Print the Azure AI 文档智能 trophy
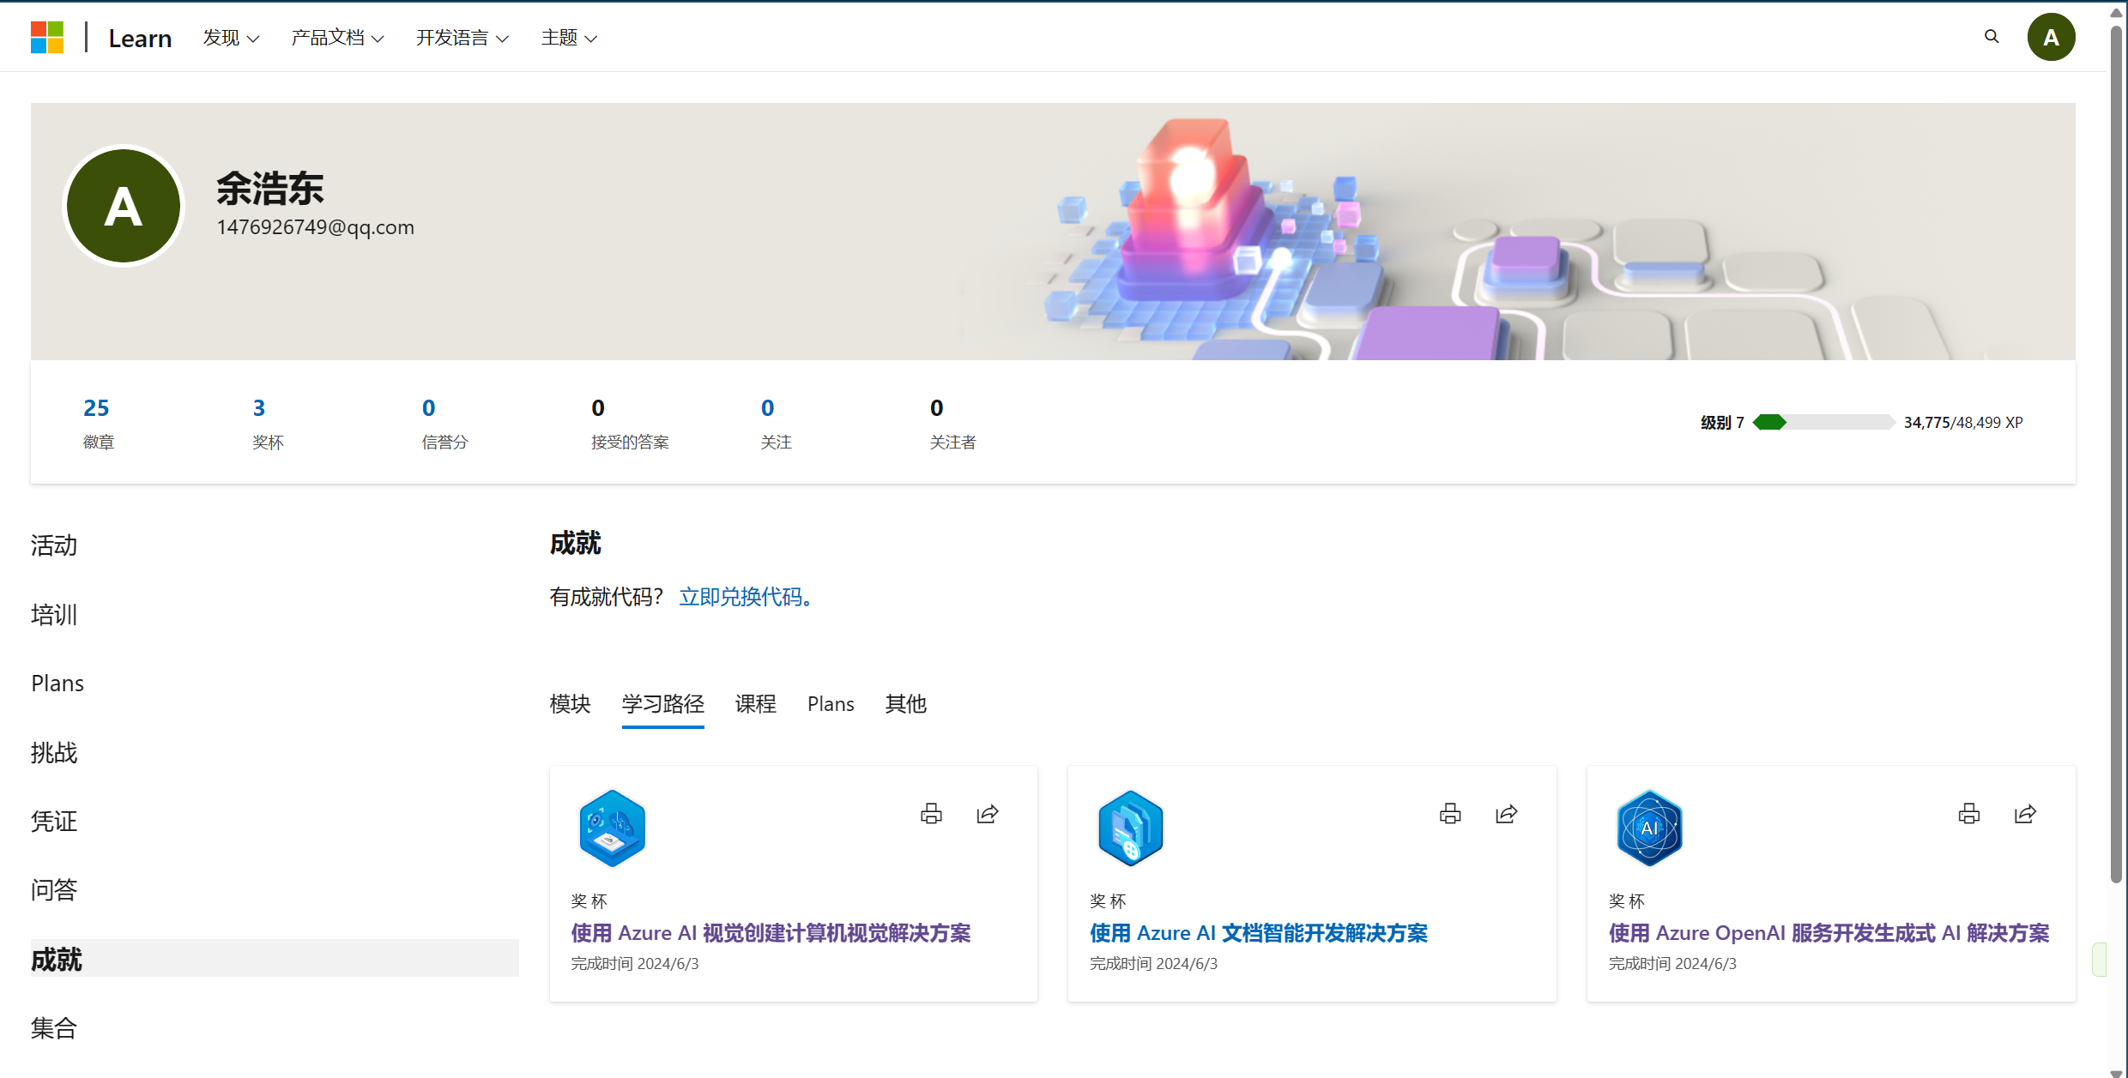Image resolution: width=2128 pixels, height=1078 pixels. pyautogui.click(x=1450, y=813)
